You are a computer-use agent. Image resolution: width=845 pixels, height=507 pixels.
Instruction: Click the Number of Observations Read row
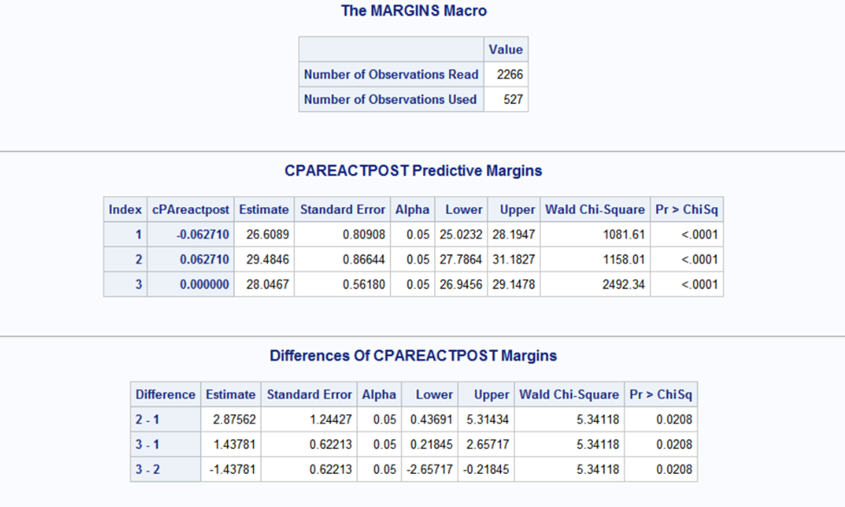(x=413, y=75)
